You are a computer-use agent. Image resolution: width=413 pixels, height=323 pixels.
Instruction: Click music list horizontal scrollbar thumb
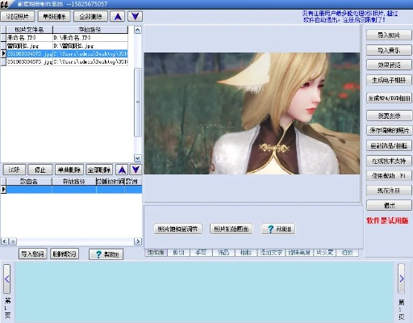click(x=13, y=241)
